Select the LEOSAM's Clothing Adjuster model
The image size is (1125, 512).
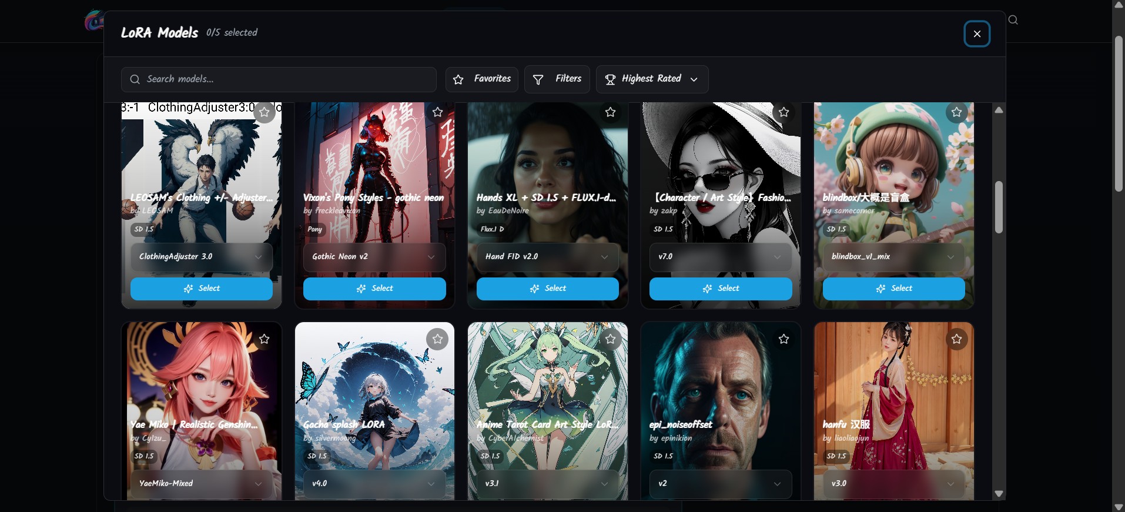pos(202,289)
